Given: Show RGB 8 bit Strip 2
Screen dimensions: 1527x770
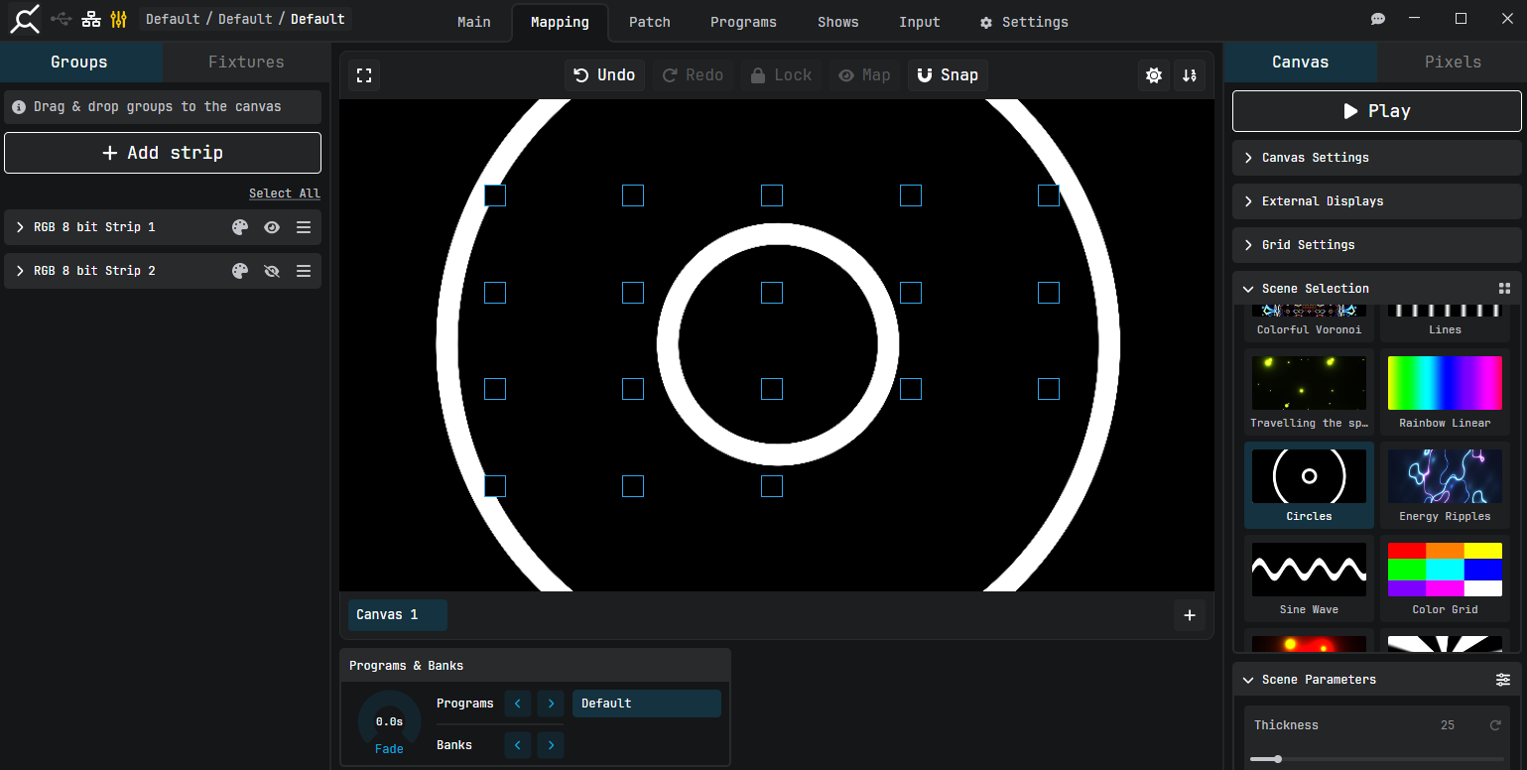Looking at the screenshot, I should (x=272, y=271).
